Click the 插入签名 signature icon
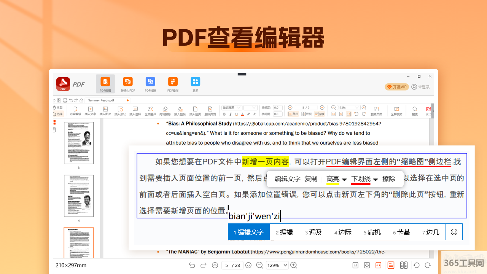 click(x=180, y=111)
